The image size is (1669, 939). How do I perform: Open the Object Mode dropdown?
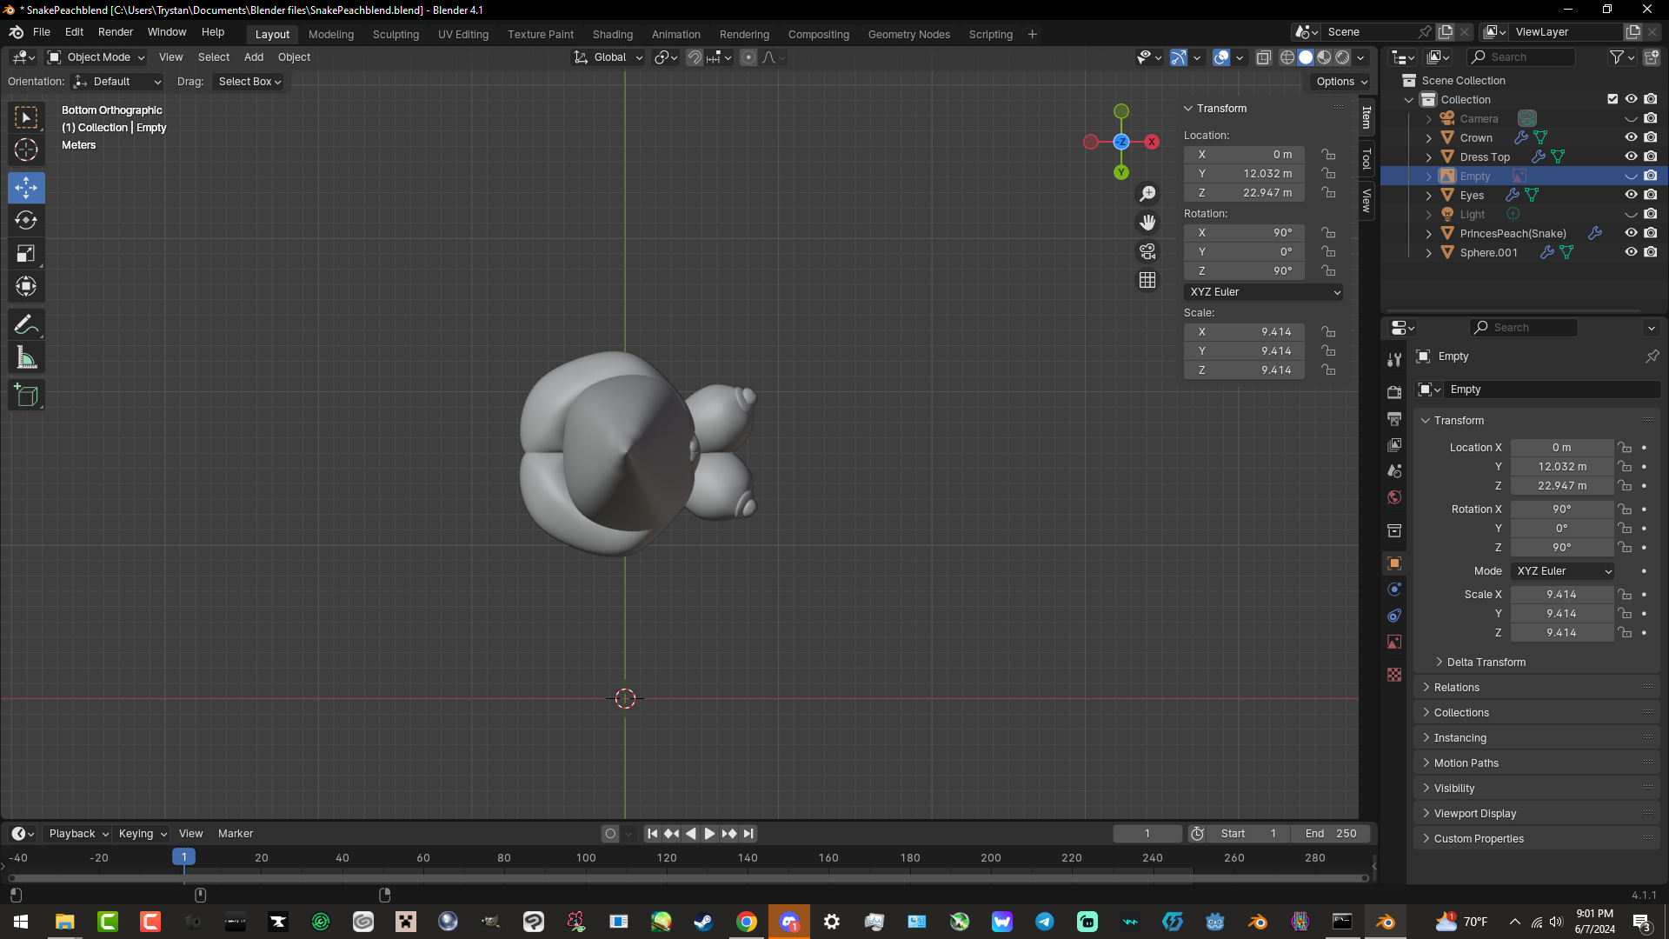click(96, 57)
